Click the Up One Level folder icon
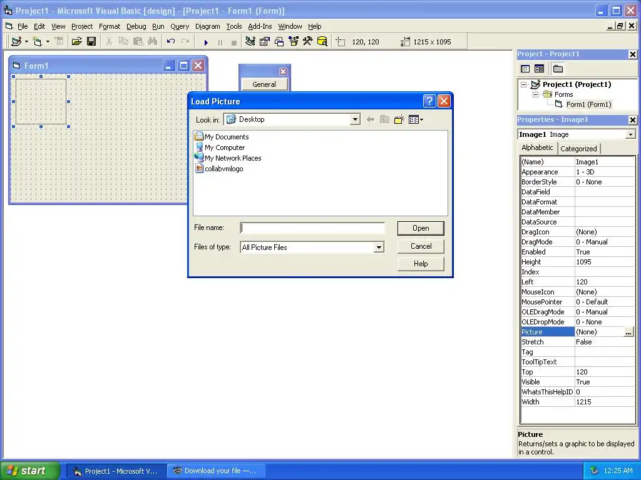Screen dimensions: 641x480 pyautogui.click(x=385, y=119)
